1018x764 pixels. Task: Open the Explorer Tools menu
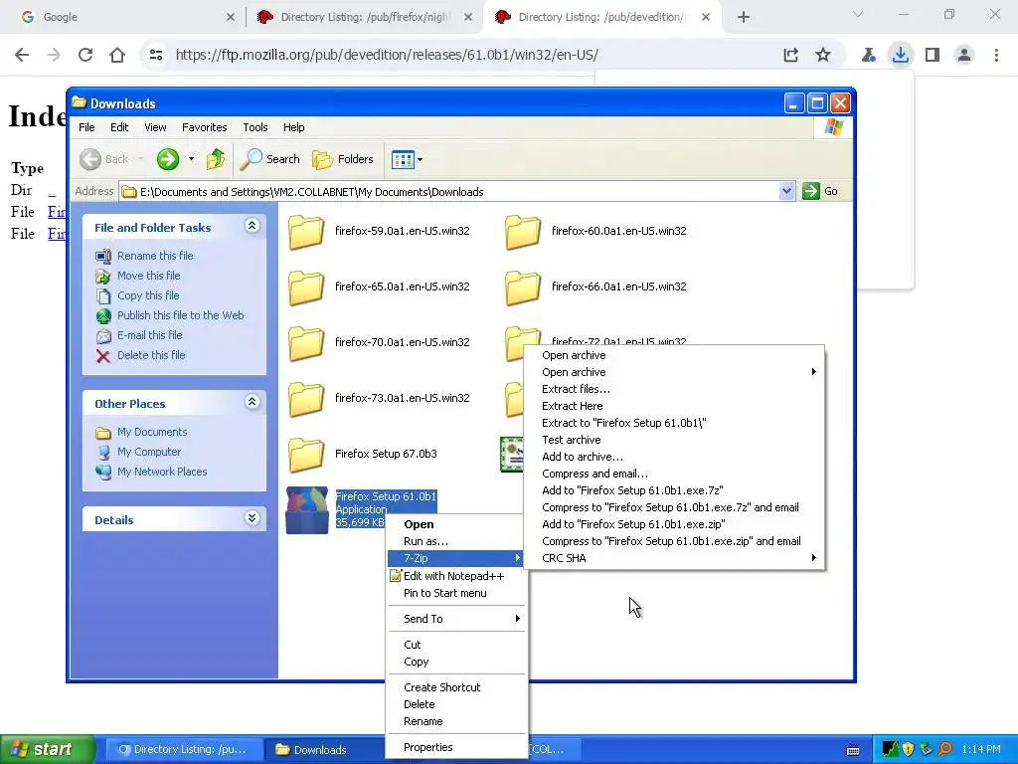[x=255, y=127]
